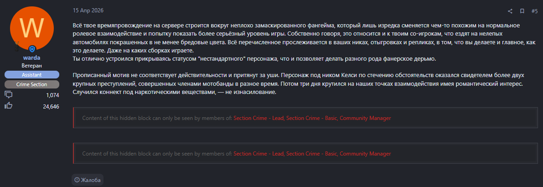Open Community Manager in first hidden block

click(365, 118)
